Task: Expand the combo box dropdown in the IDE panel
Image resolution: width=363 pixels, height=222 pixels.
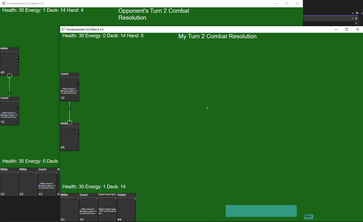Action: coord(353,19)
